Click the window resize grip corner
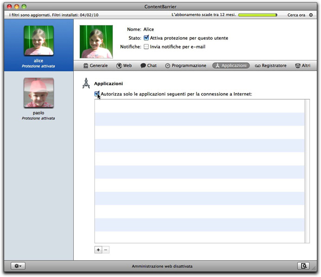 pos(314,268)
